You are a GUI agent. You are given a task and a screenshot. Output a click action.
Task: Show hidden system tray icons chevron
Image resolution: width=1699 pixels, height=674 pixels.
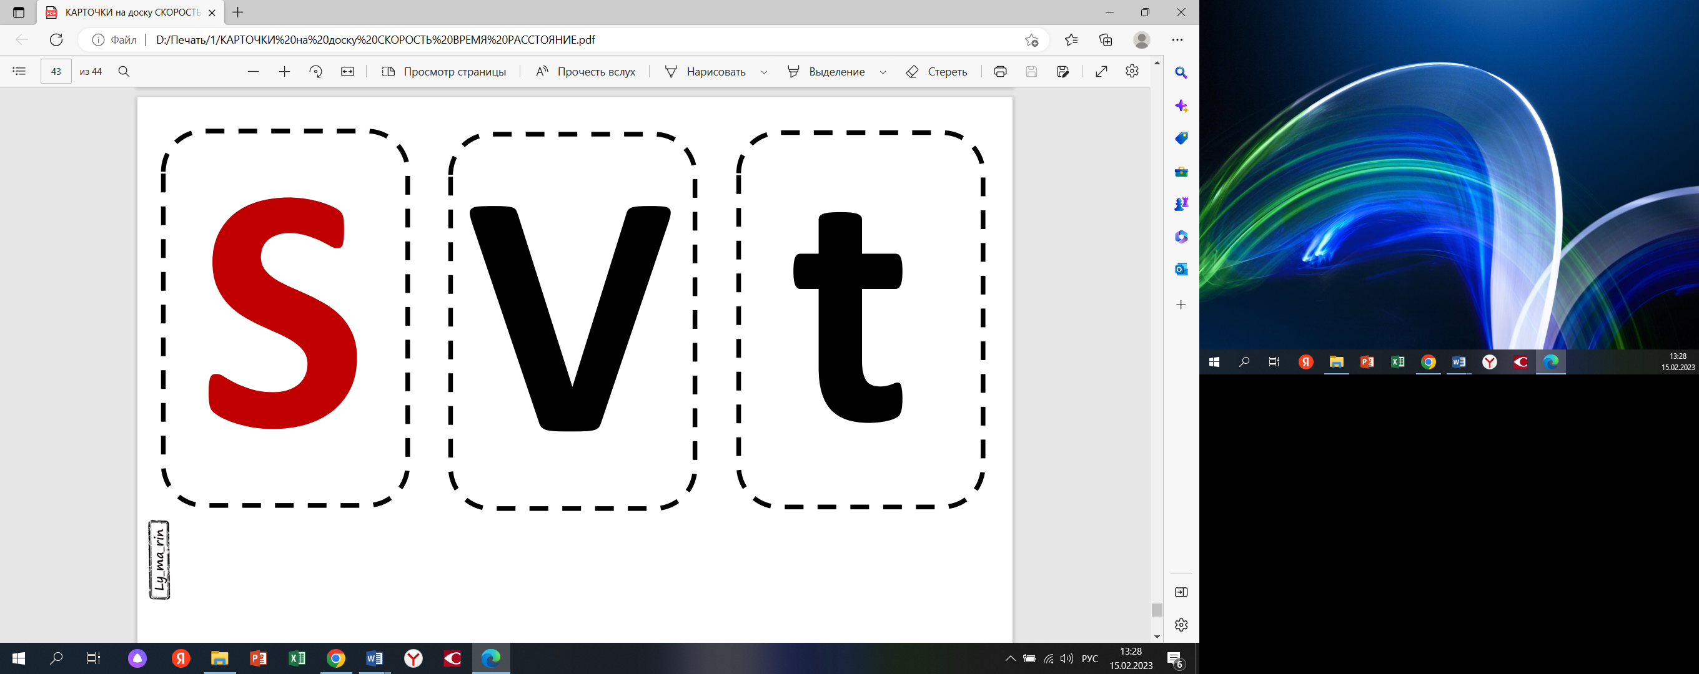tap(1010, 658)
